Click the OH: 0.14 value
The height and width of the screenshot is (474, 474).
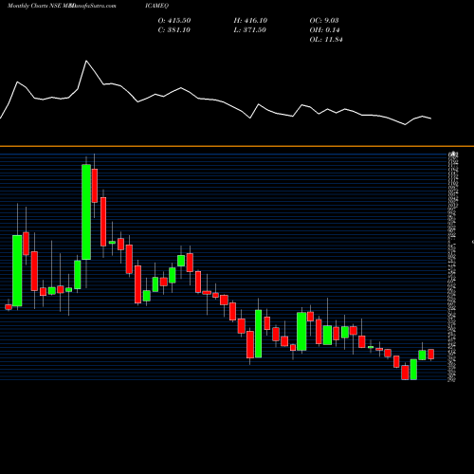pyautogui.click(x=324, y=30)
